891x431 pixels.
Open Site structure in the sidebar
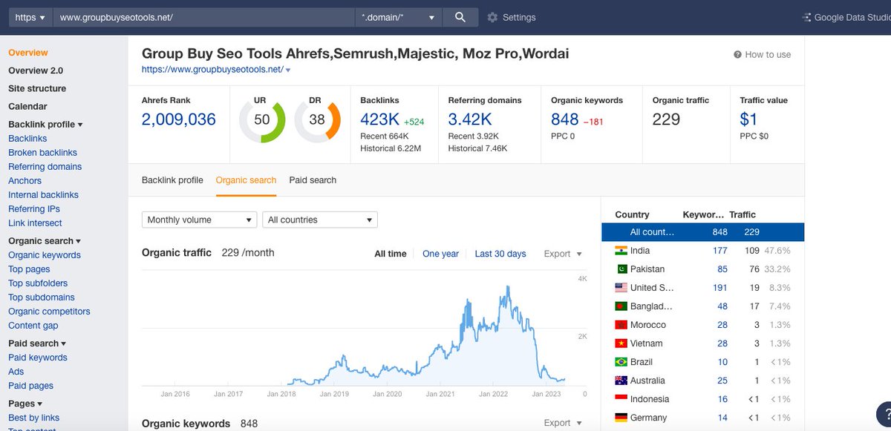click(x=37, y=88)
